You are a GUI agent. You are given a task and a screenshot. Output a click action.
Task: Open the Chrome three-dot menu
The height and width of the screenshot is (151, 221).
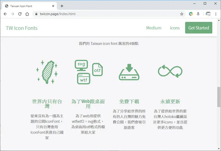coord(216,14)
